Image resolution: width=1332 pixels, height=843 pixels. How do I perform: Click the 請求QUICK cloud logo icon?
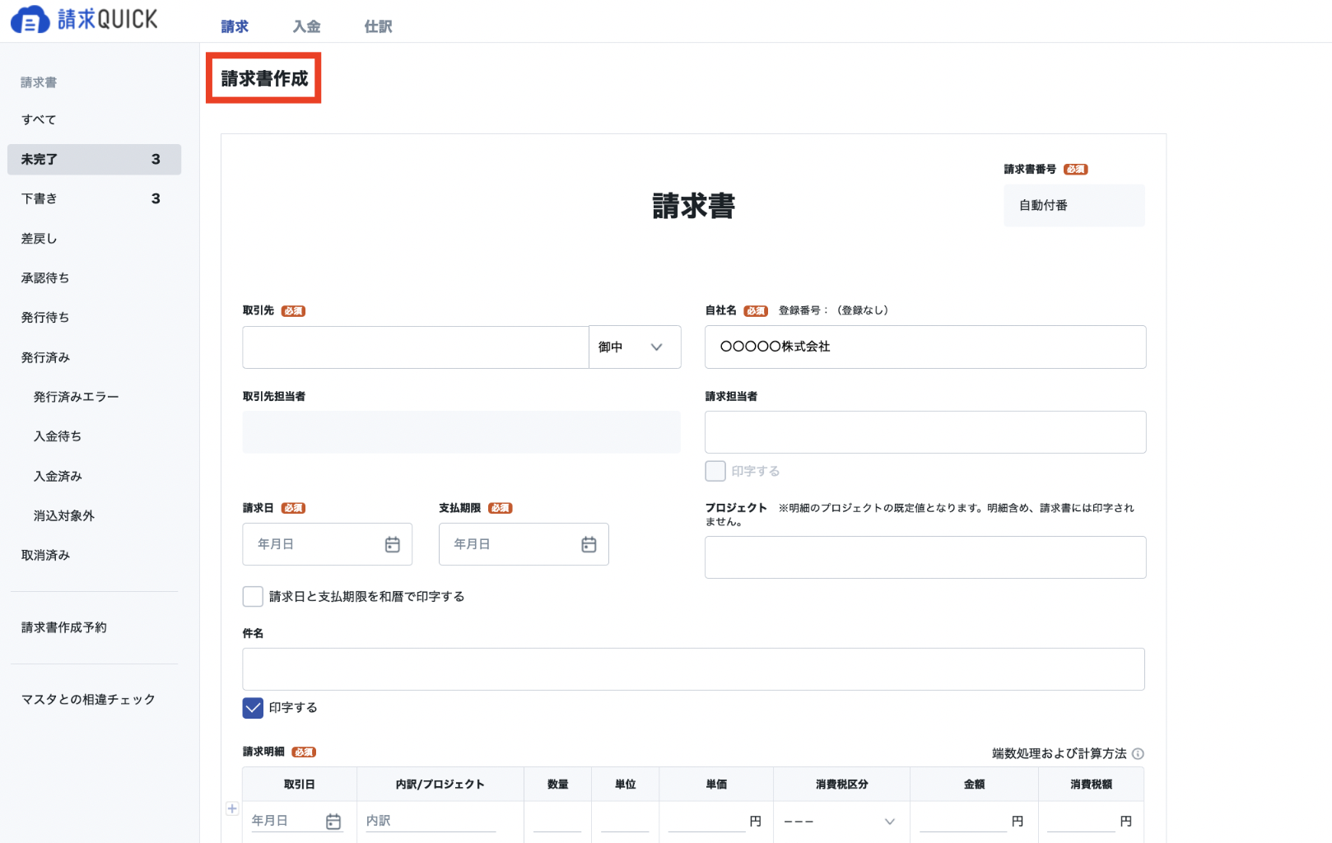pos(30,19)
